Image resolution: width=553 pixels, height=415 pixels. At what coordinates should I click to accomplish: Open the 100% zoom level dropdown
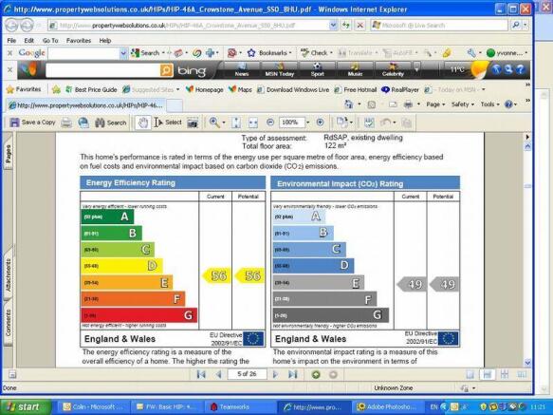pos(308,123)
